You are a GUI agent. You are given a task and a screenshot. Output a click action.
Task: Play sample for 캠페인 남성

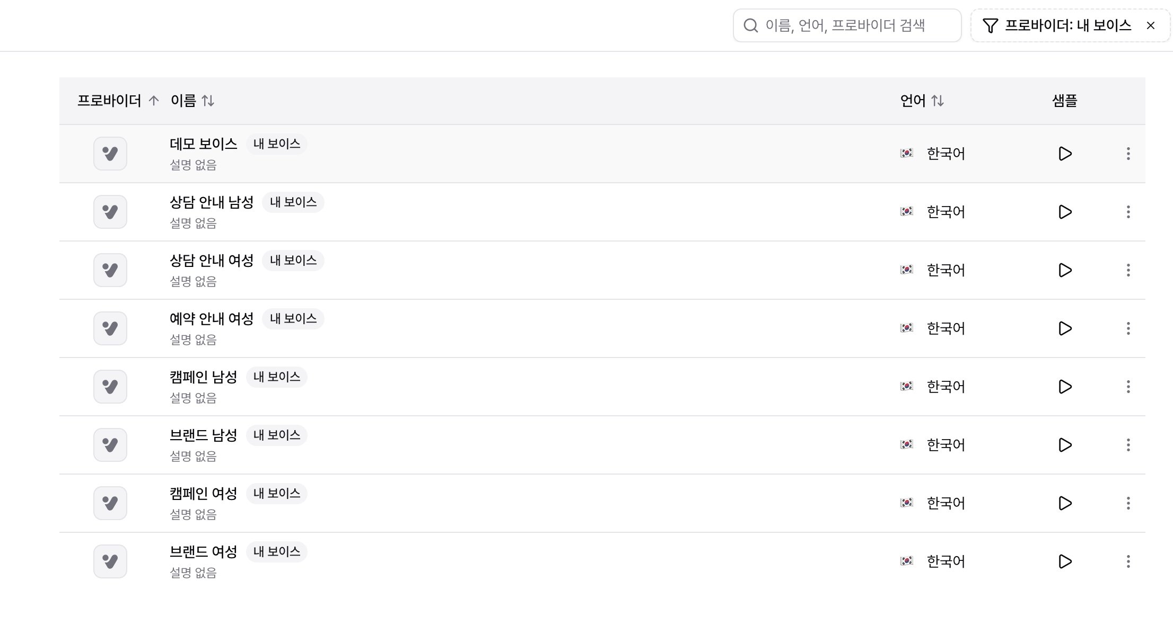[1065, 387]
